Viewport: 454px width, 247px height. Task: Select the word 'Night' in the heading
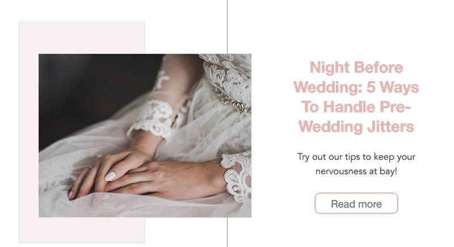[x=330, y=68]
